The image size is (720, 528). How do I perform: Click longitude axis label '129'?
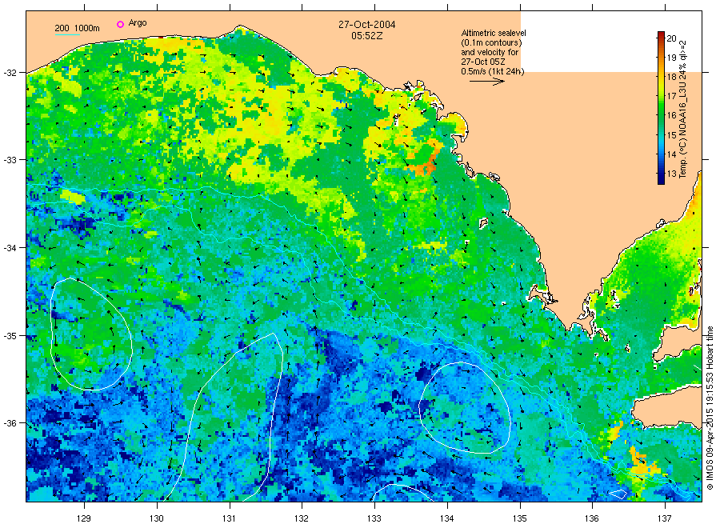(84, 518)
